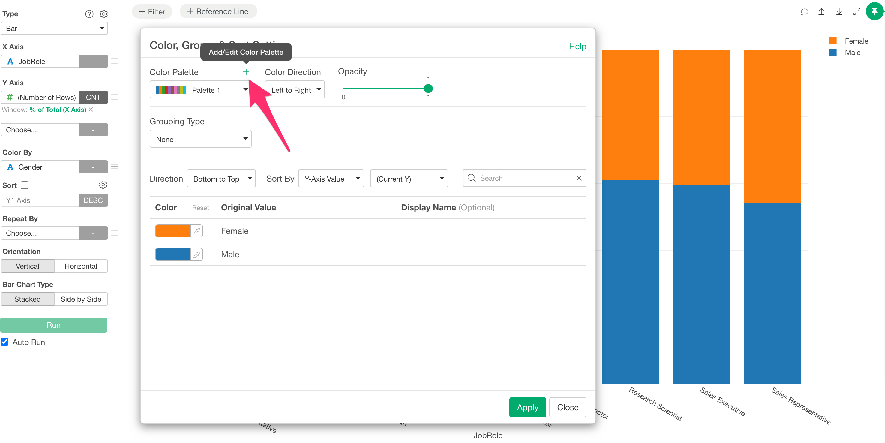Expand the Grouping Type None dropdown
Screen dimensions: 885x443
[200, 139]
